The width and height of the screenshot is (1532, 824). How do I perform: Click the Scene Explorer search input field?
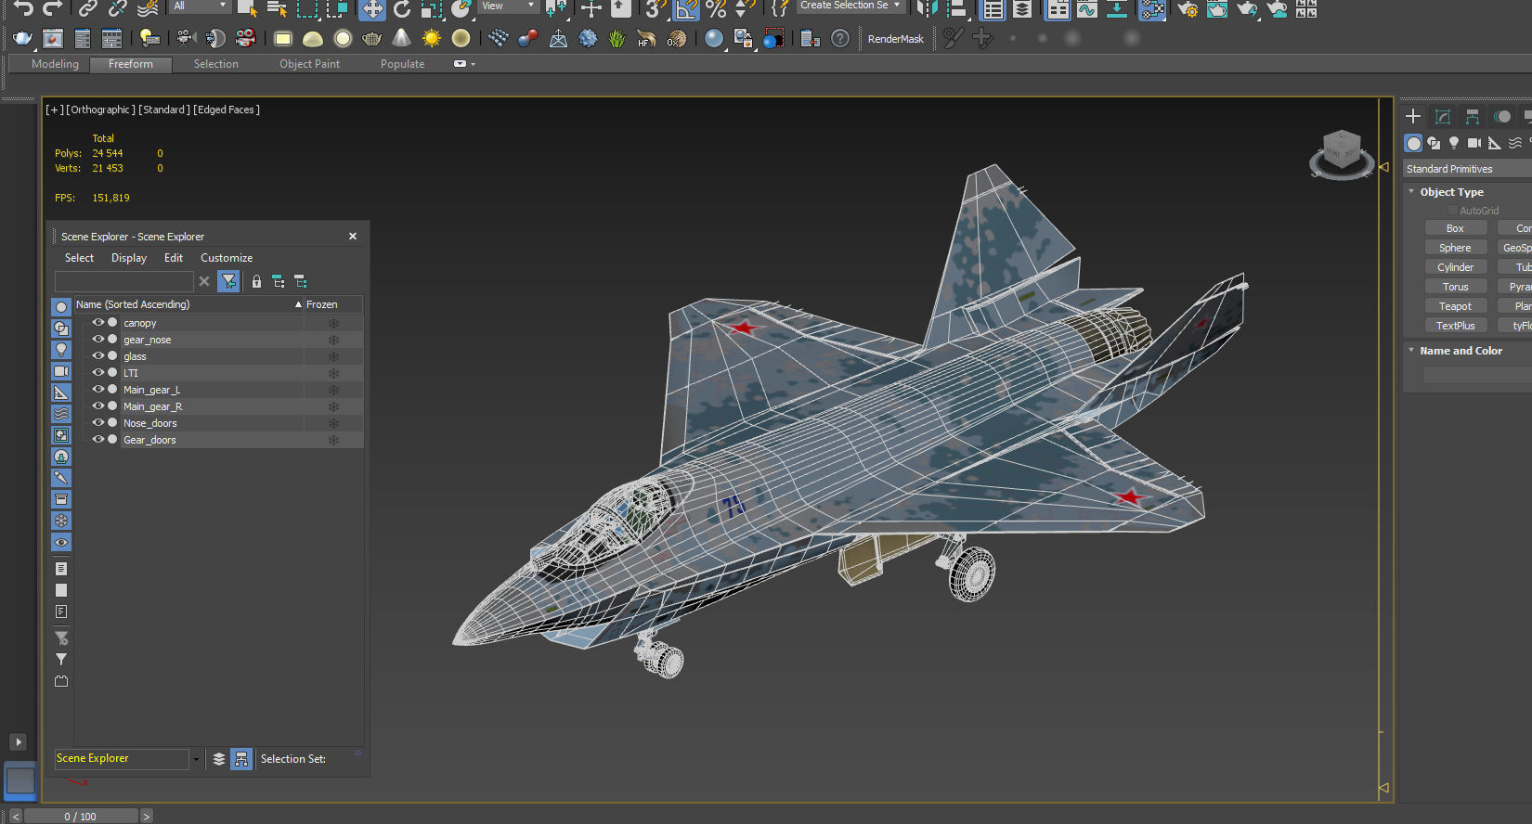click(123, 281)
